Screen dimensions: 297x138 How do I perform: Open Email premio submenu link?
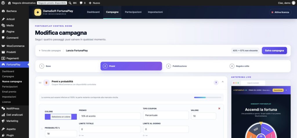click(9, 92)
